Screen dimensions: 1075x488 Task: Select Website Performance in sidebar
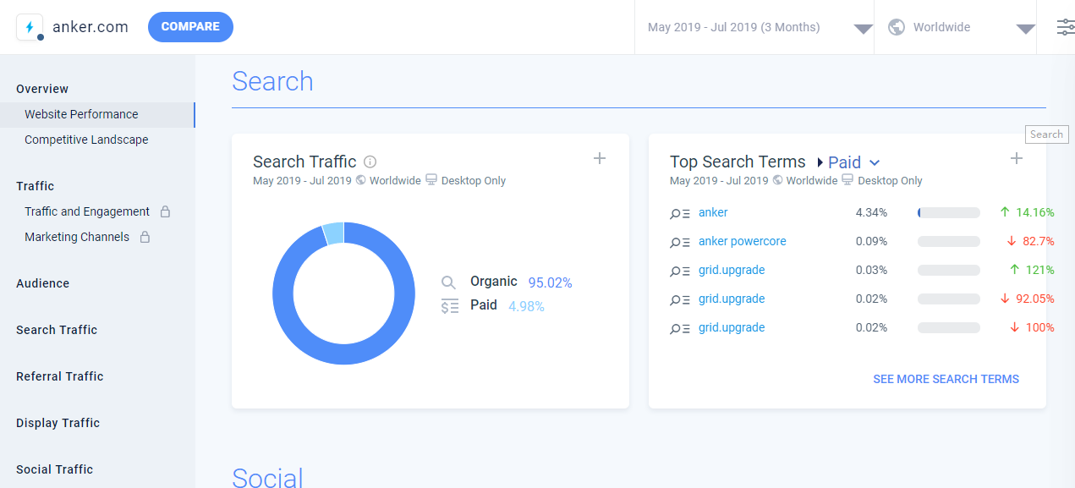[81, 114]
